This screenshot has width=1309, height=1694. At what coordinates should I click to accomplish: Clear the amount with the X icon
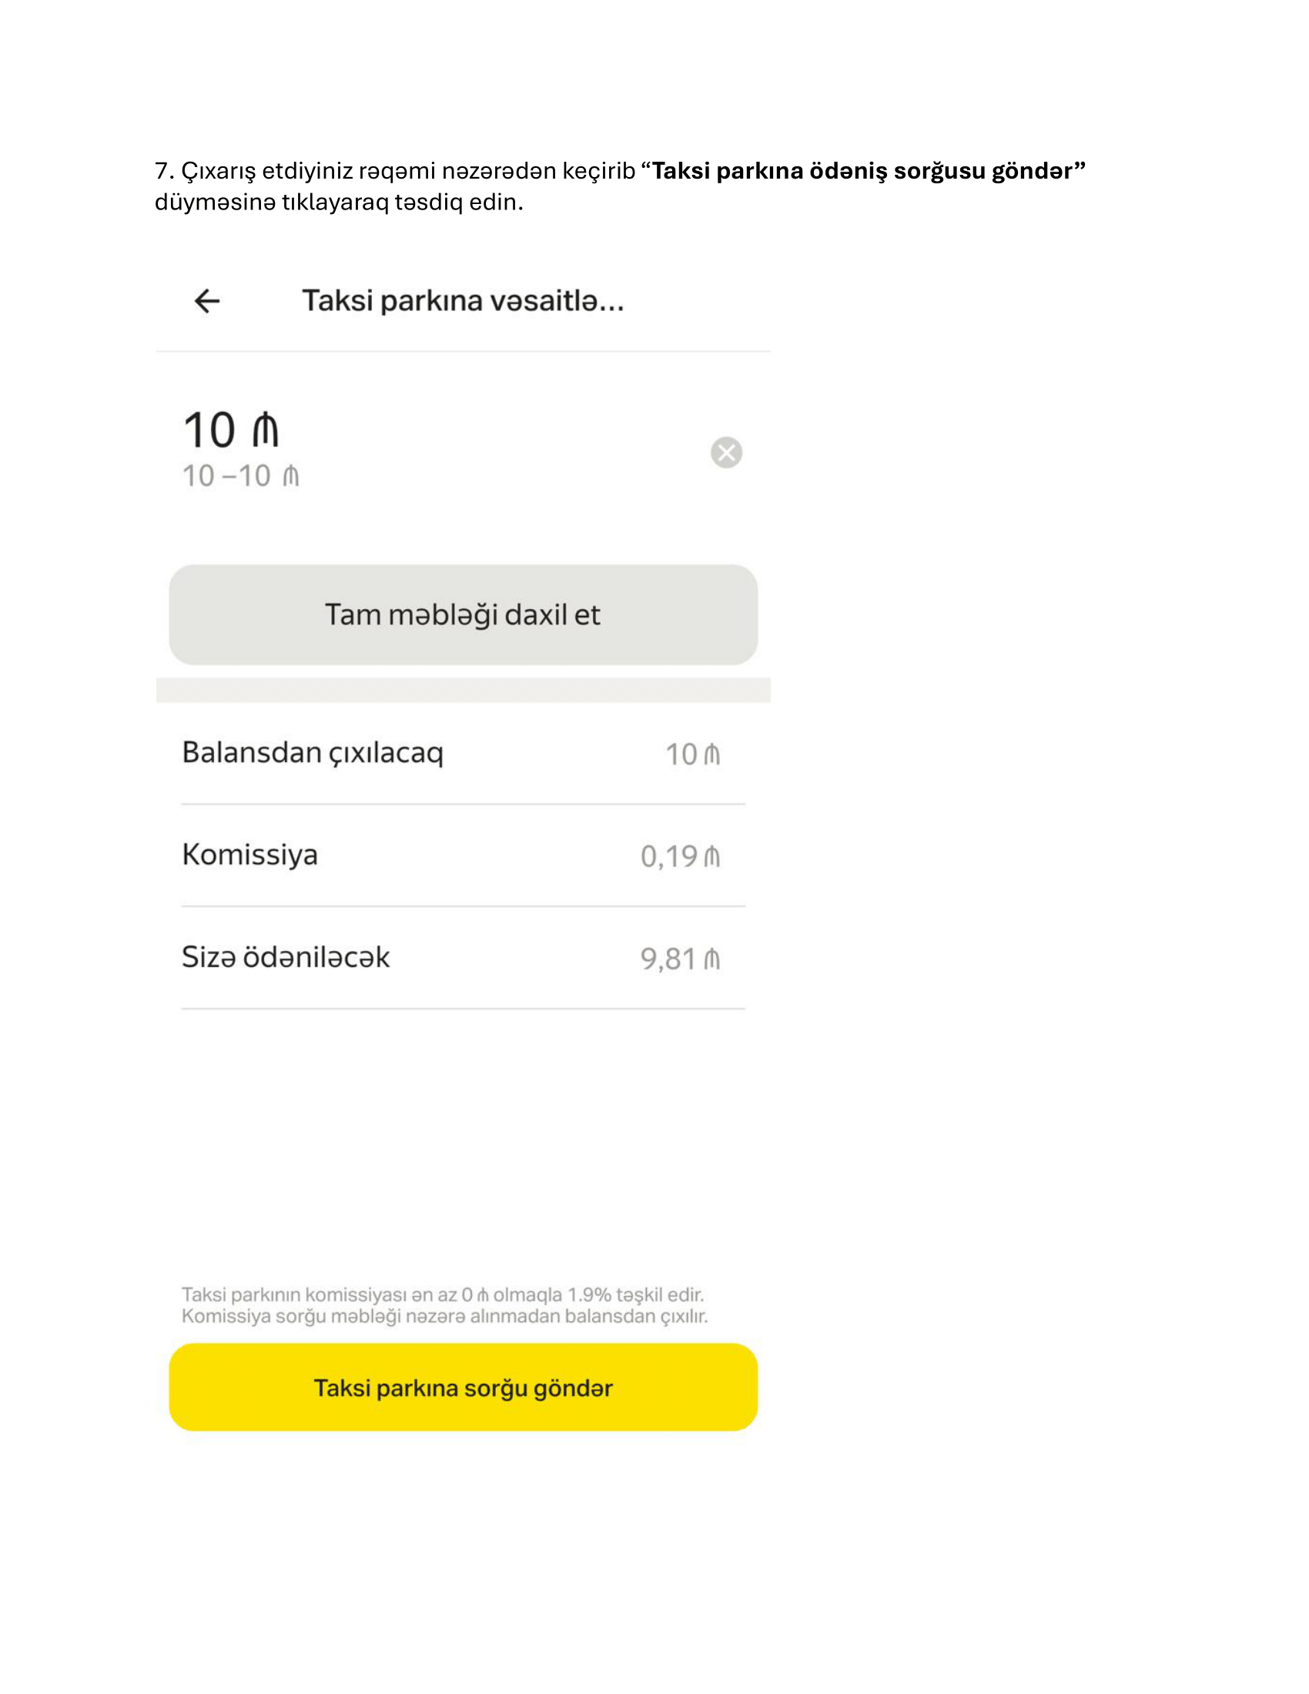click(726, 452)
